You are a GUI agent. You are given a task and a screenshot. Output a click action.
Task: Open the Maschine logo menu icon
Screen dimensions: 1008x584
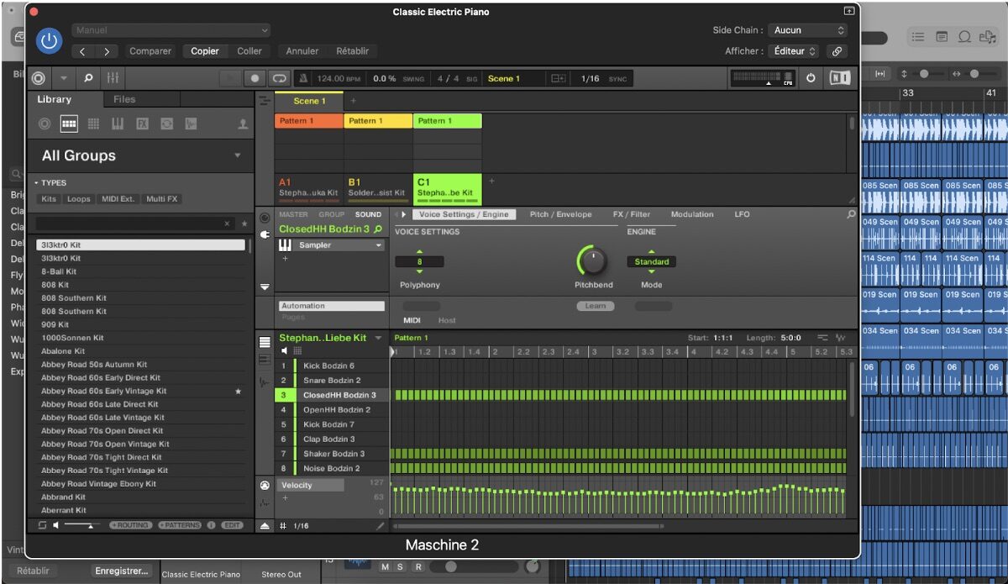(x=39, y=78)
